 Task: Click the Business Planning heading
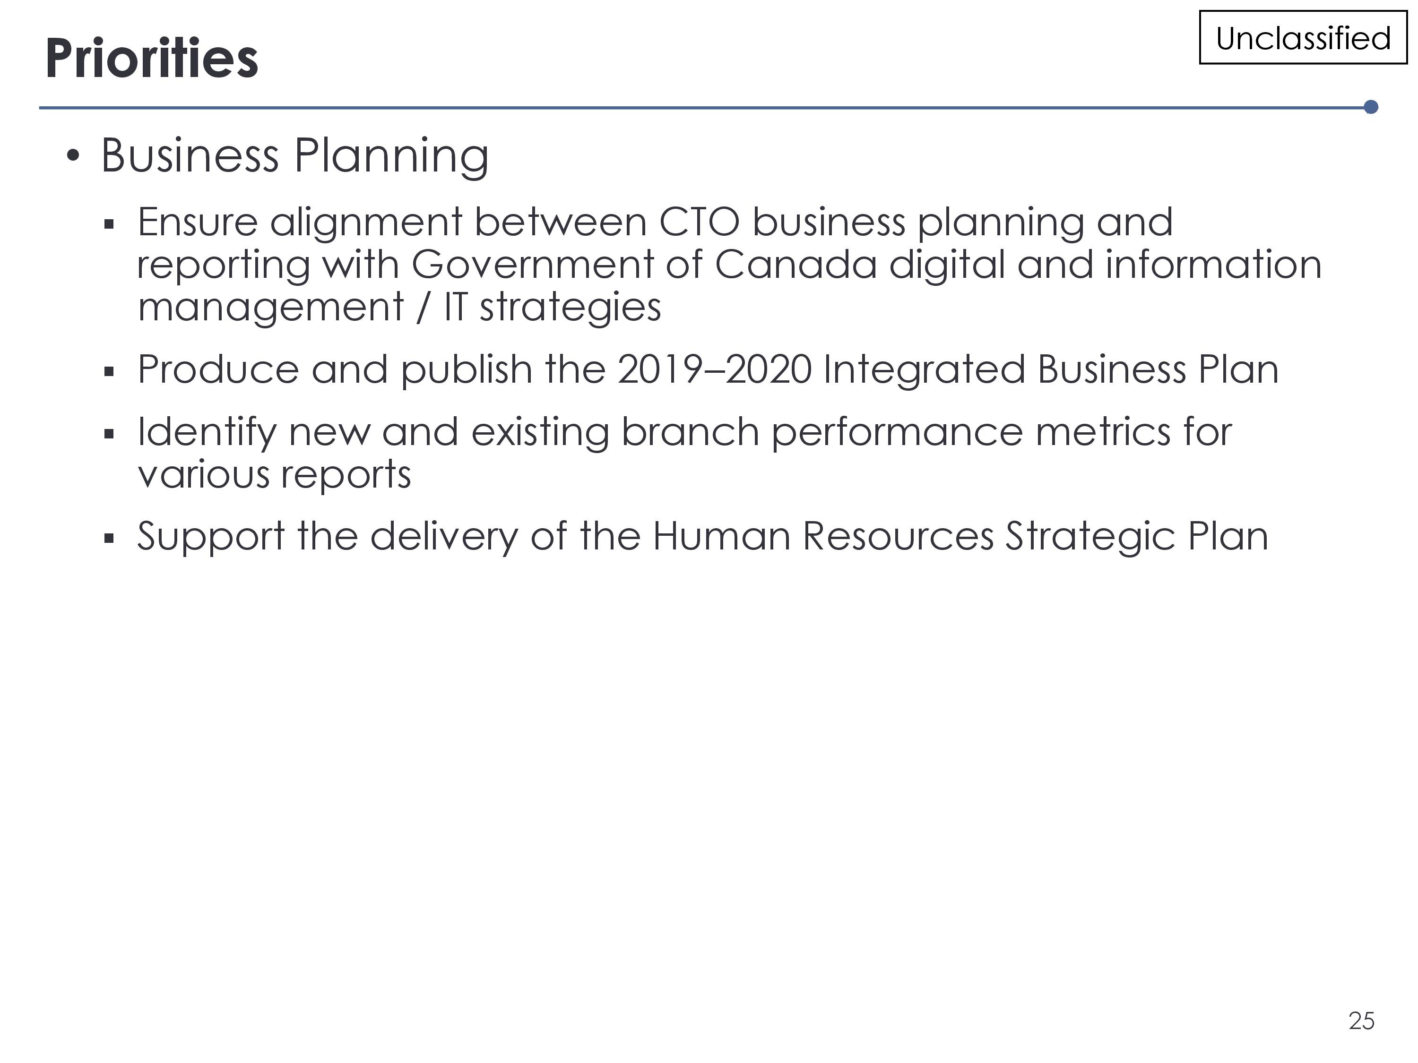(295, 156)
